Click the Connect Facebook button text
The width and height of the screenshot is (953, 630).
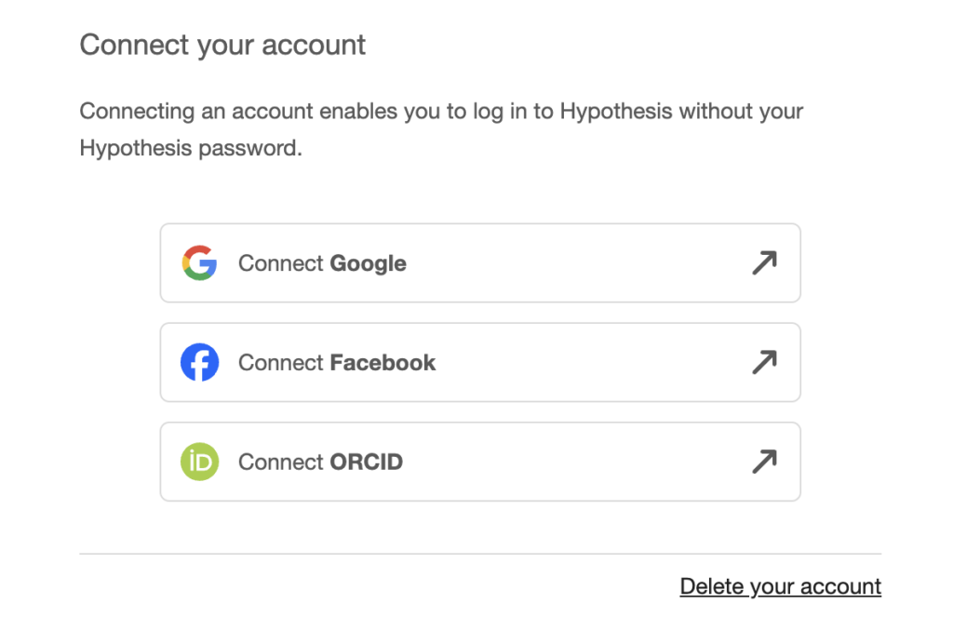[x=336, y=363]
